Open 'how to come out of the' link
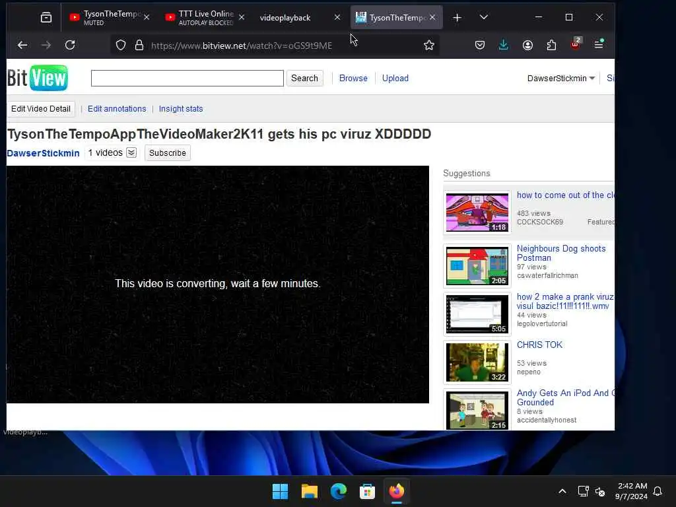 click(x=566, y=195)
